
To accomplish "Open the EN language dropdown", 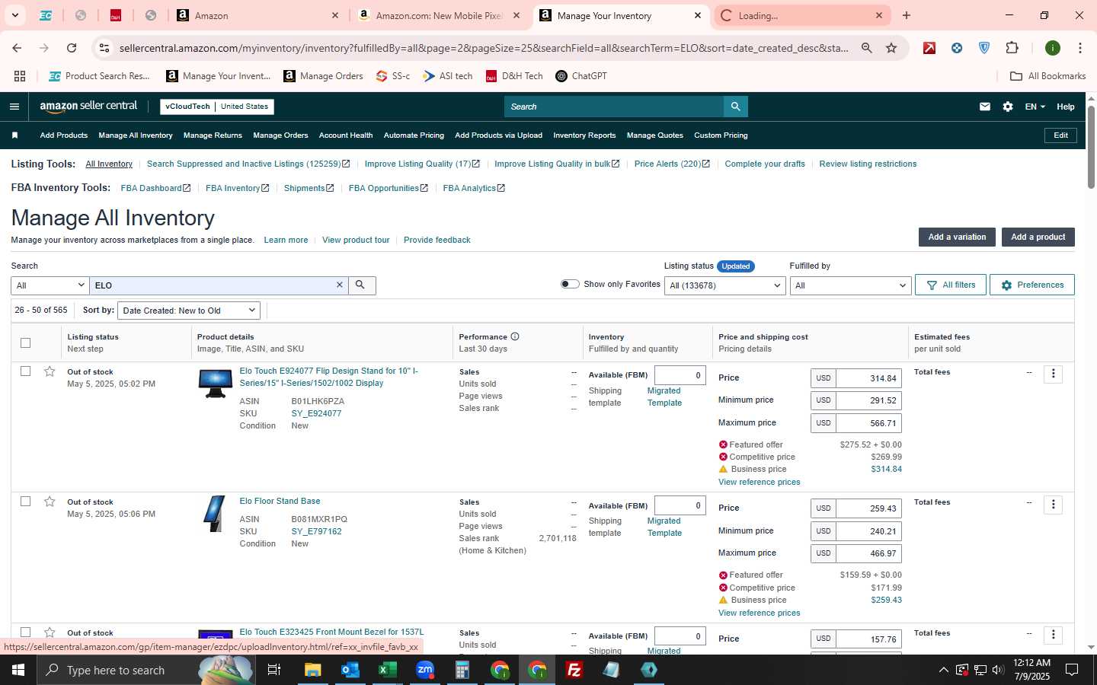I will point(1035,107).
